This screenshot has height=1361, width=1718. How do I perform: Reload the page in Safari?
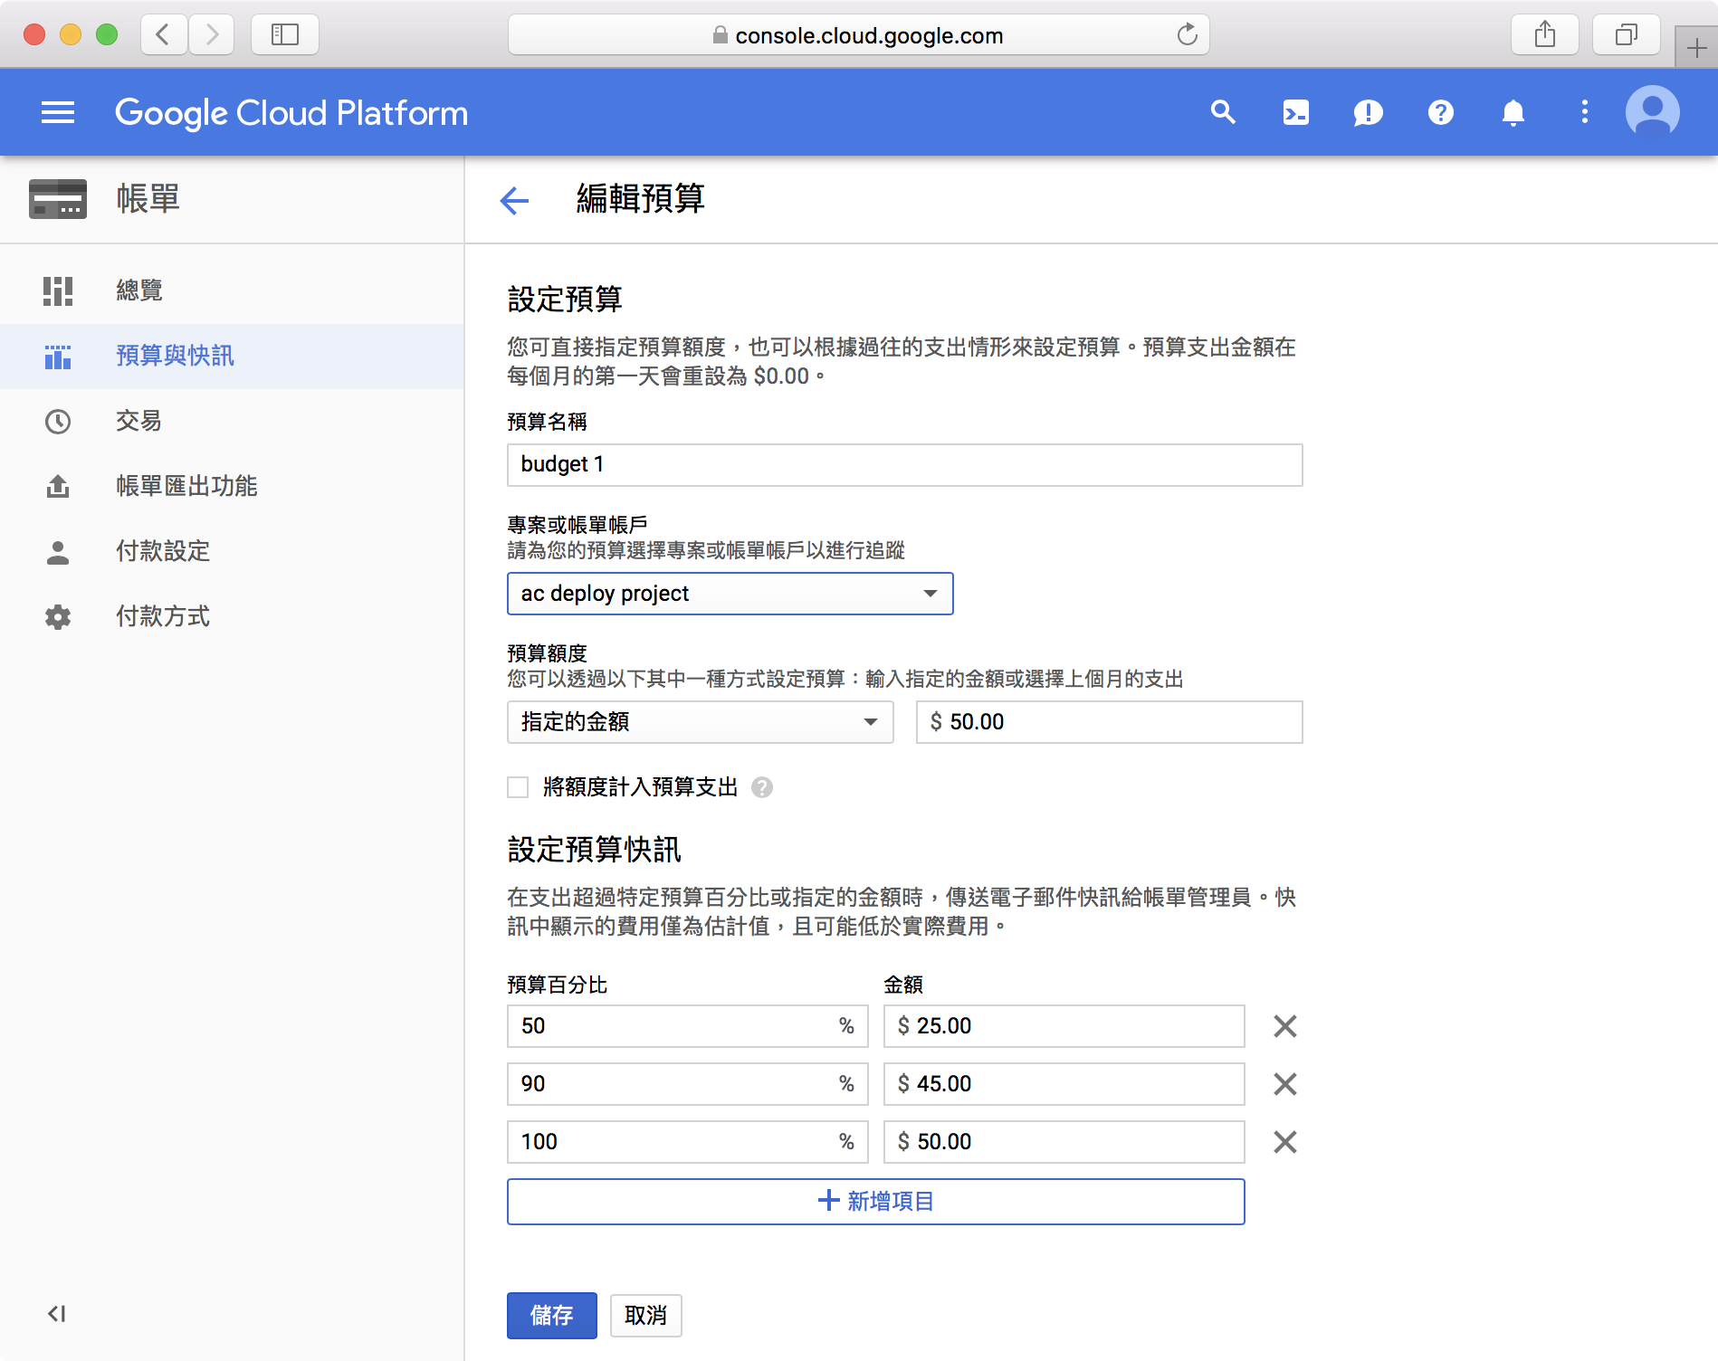pos(1188,35)
